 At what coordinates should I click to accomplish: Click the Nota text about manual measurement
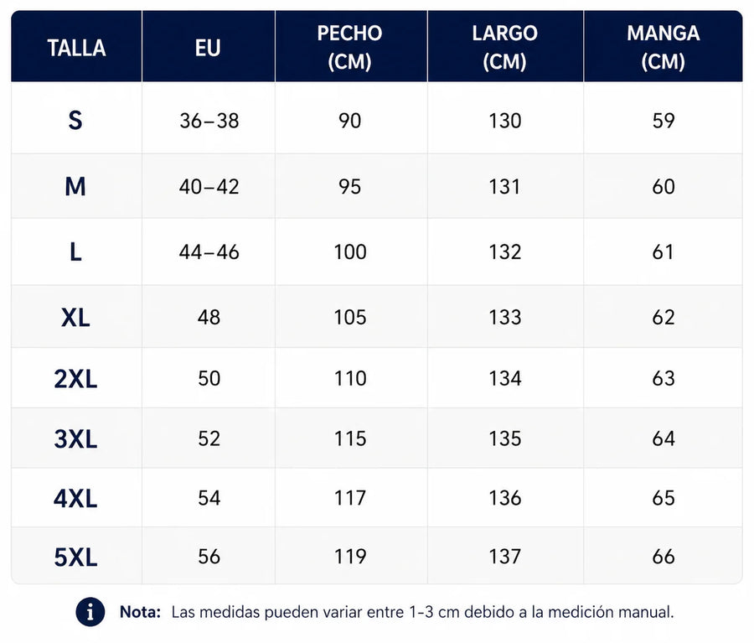pos(397,612)
